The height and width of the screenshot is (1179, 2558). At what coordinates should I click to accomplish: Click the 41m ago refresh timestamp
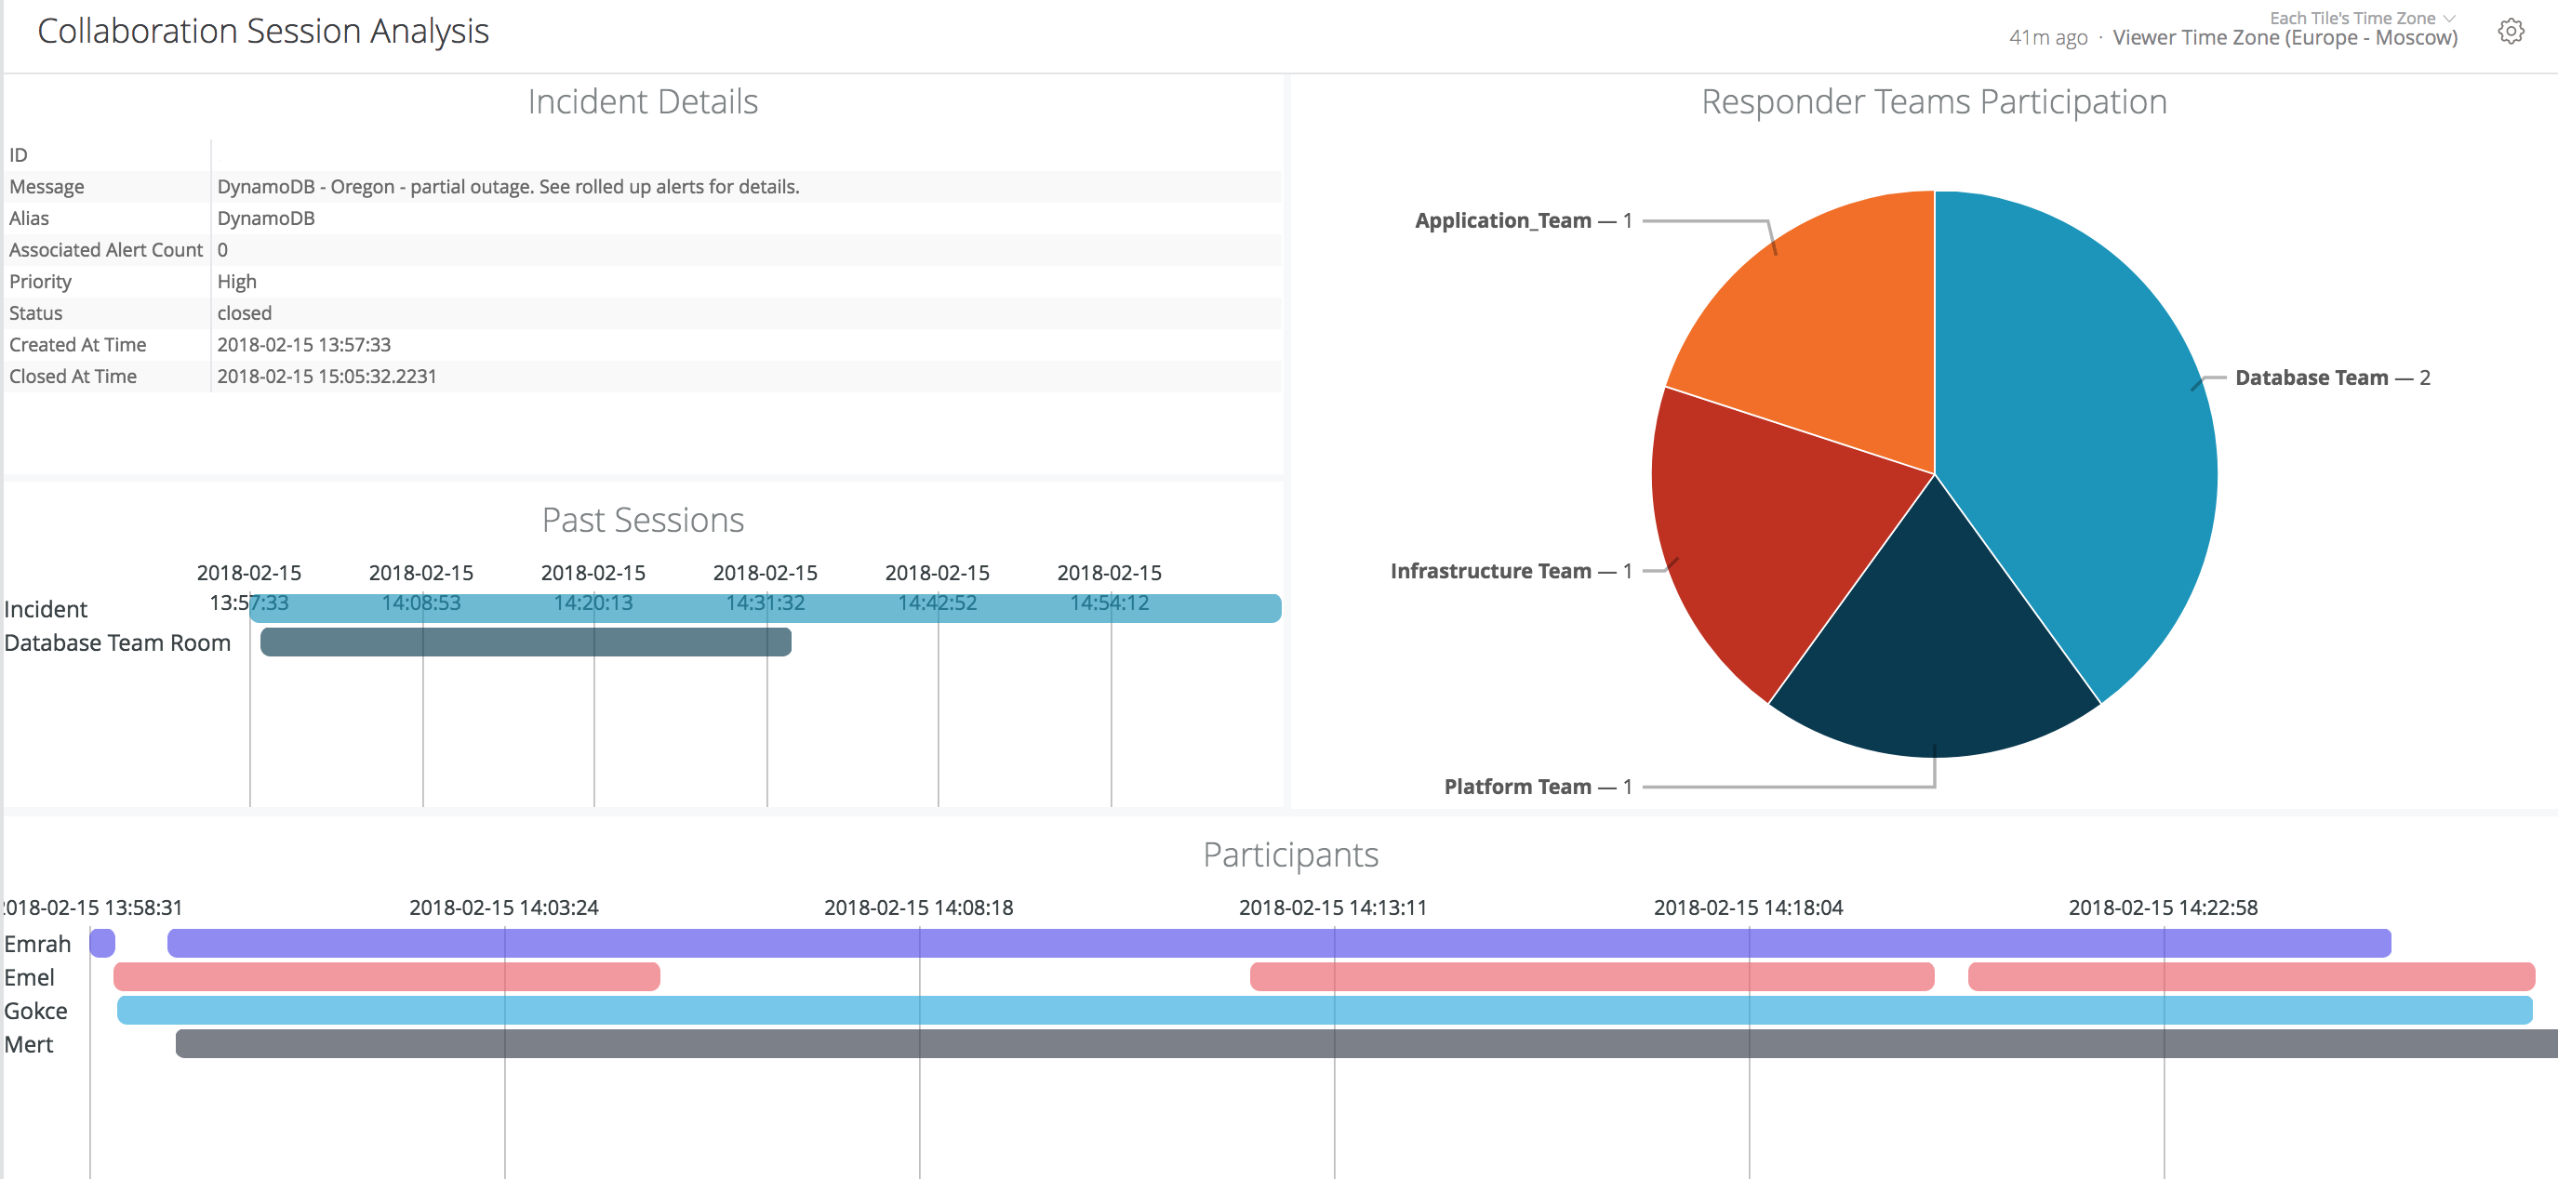click(2047, 38)
